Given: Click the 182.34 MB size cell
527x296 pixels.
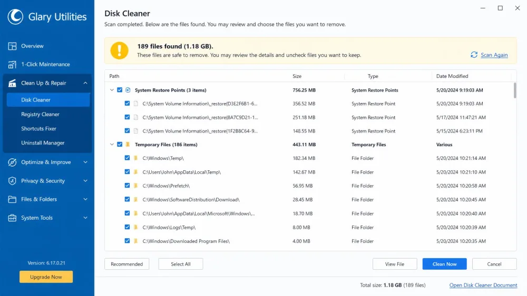Looking at the screenshot, I should click(x=304, y=158).
